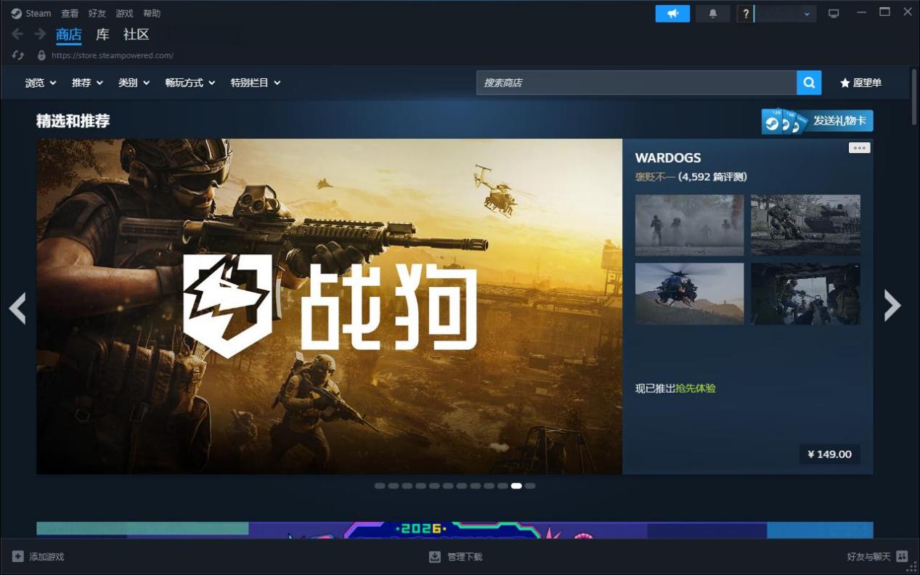
Task: Click 添加游戏 label
Action: [47, 557]
